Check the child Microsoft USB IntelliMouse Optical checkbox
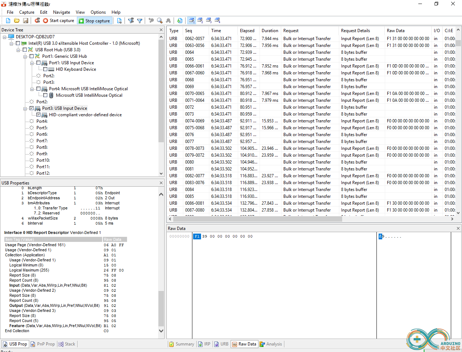This screenshot has height=352, width=462. tap(45, 95)
